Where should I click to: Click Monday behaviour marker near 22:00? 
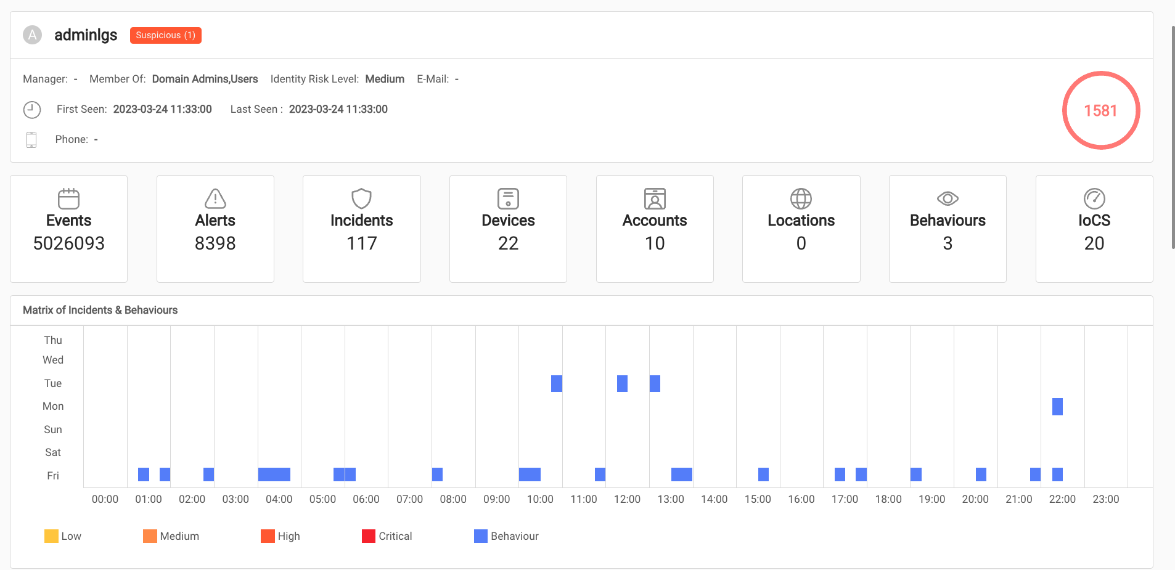point(1057,407)
